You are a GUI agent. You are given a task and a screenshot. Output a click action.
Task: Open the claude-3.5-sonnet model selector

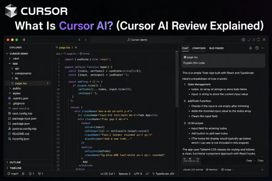pyautogui.click(x=193, y=170)
